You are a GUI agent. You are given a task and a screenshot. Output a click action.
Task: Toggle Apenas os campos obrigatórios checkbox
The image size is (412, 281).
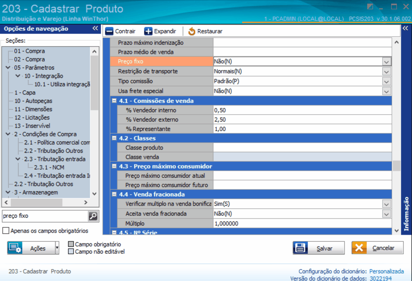(6, 231)
